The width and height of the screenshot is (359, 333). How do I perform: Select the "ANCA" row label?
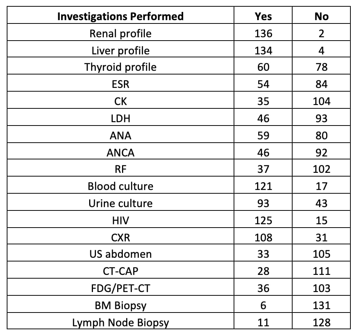[120, 152]
